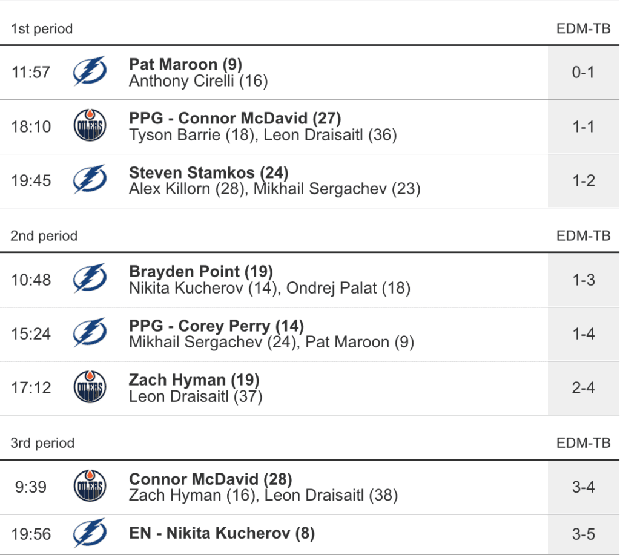Click the 2nd period section header
Screen dimensions: 620x555
coord(44,236)
